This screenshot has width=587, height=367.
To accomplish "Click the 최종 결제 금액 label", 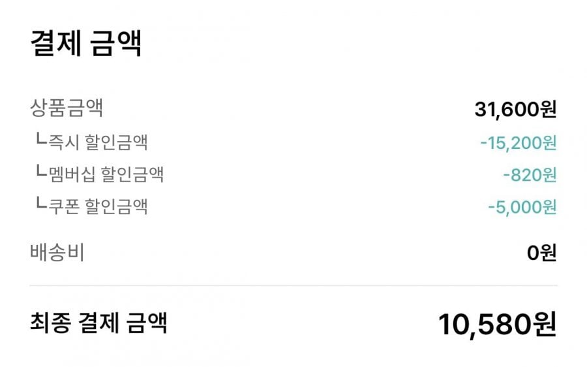I will coord(98,323).
